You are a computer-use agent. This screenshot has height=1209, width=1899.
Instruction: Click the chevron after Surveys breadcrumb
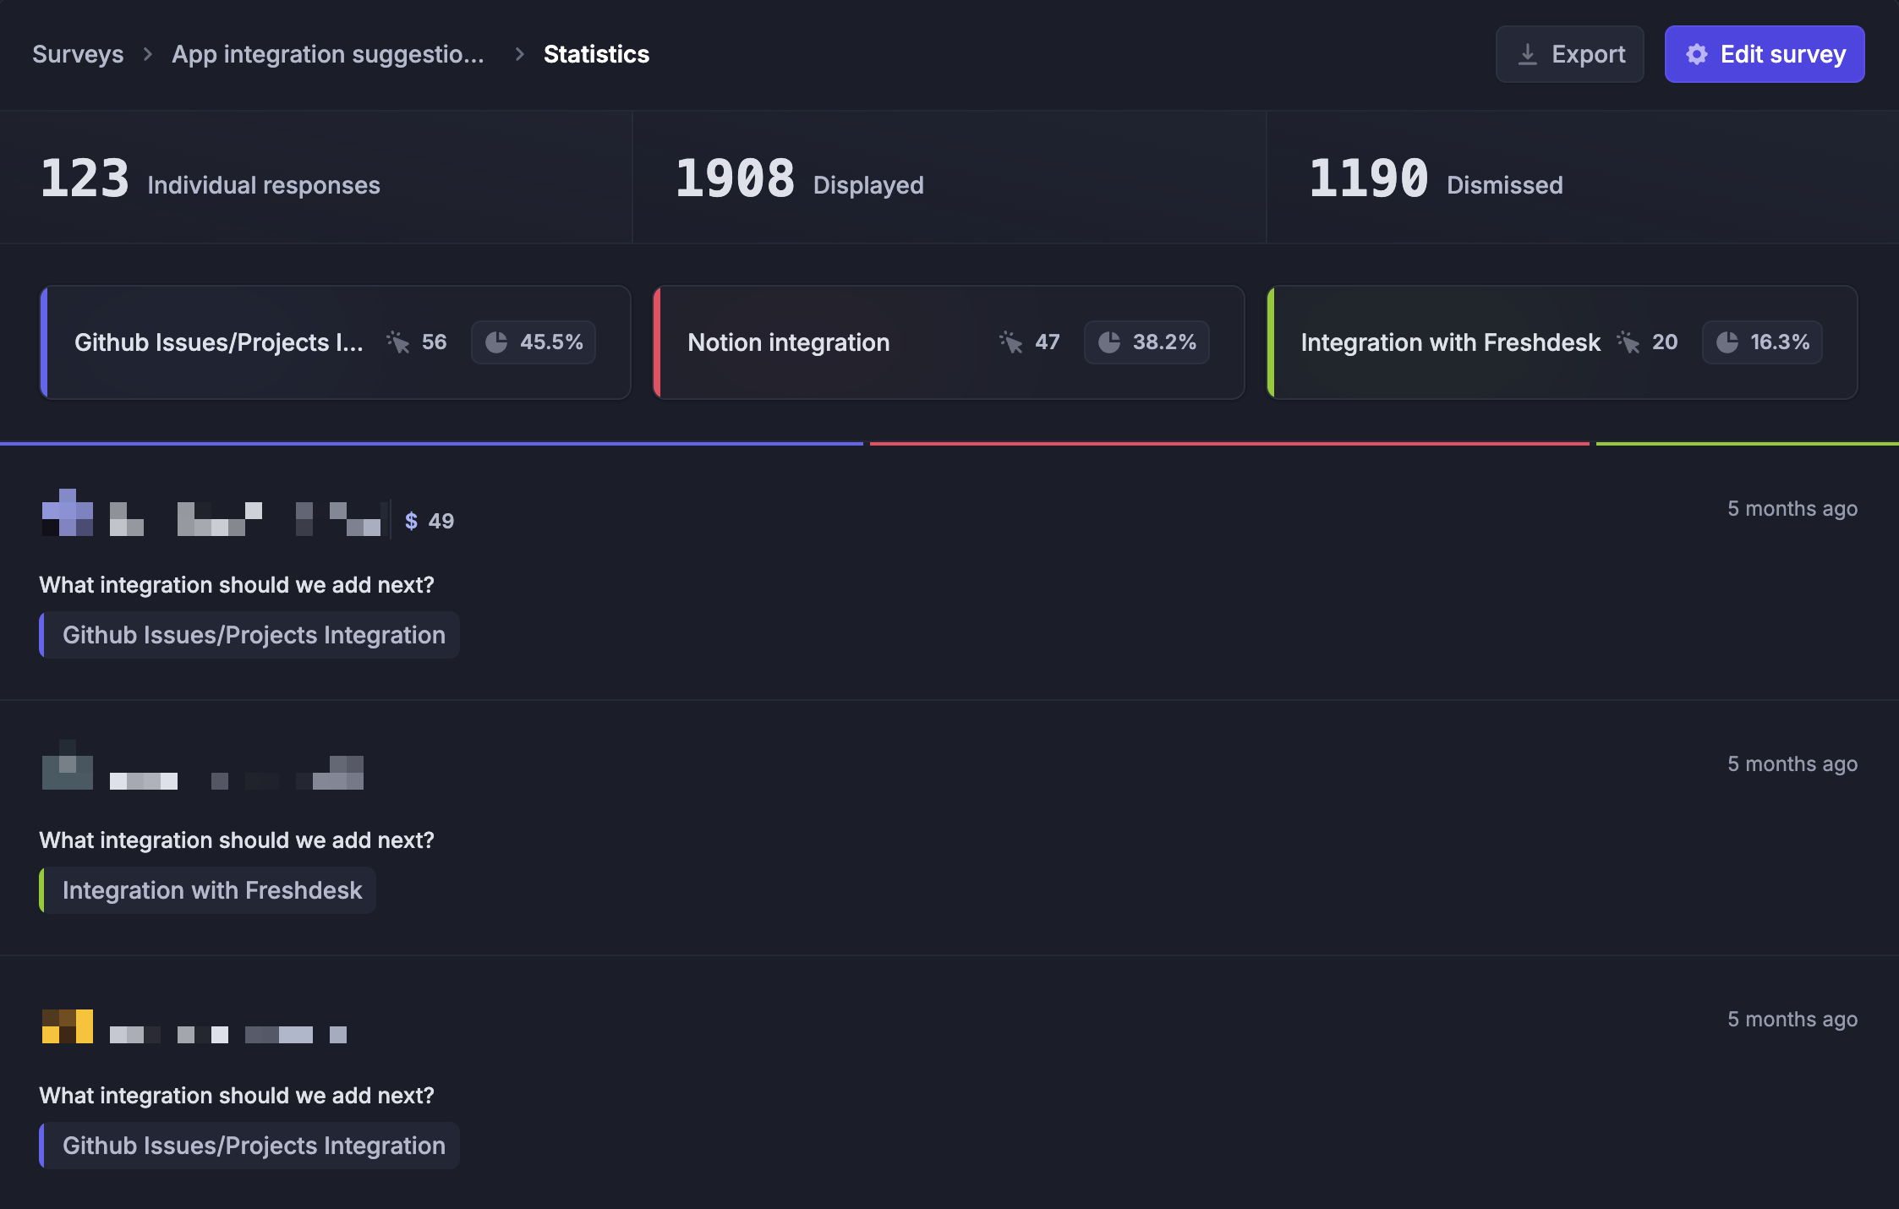click(148, 54)
